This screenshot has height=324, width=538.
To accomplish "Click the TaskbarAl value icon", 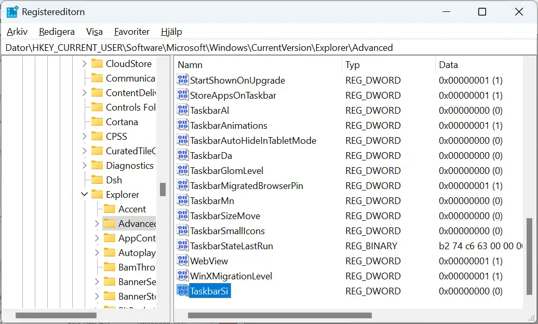I will 183,110.
